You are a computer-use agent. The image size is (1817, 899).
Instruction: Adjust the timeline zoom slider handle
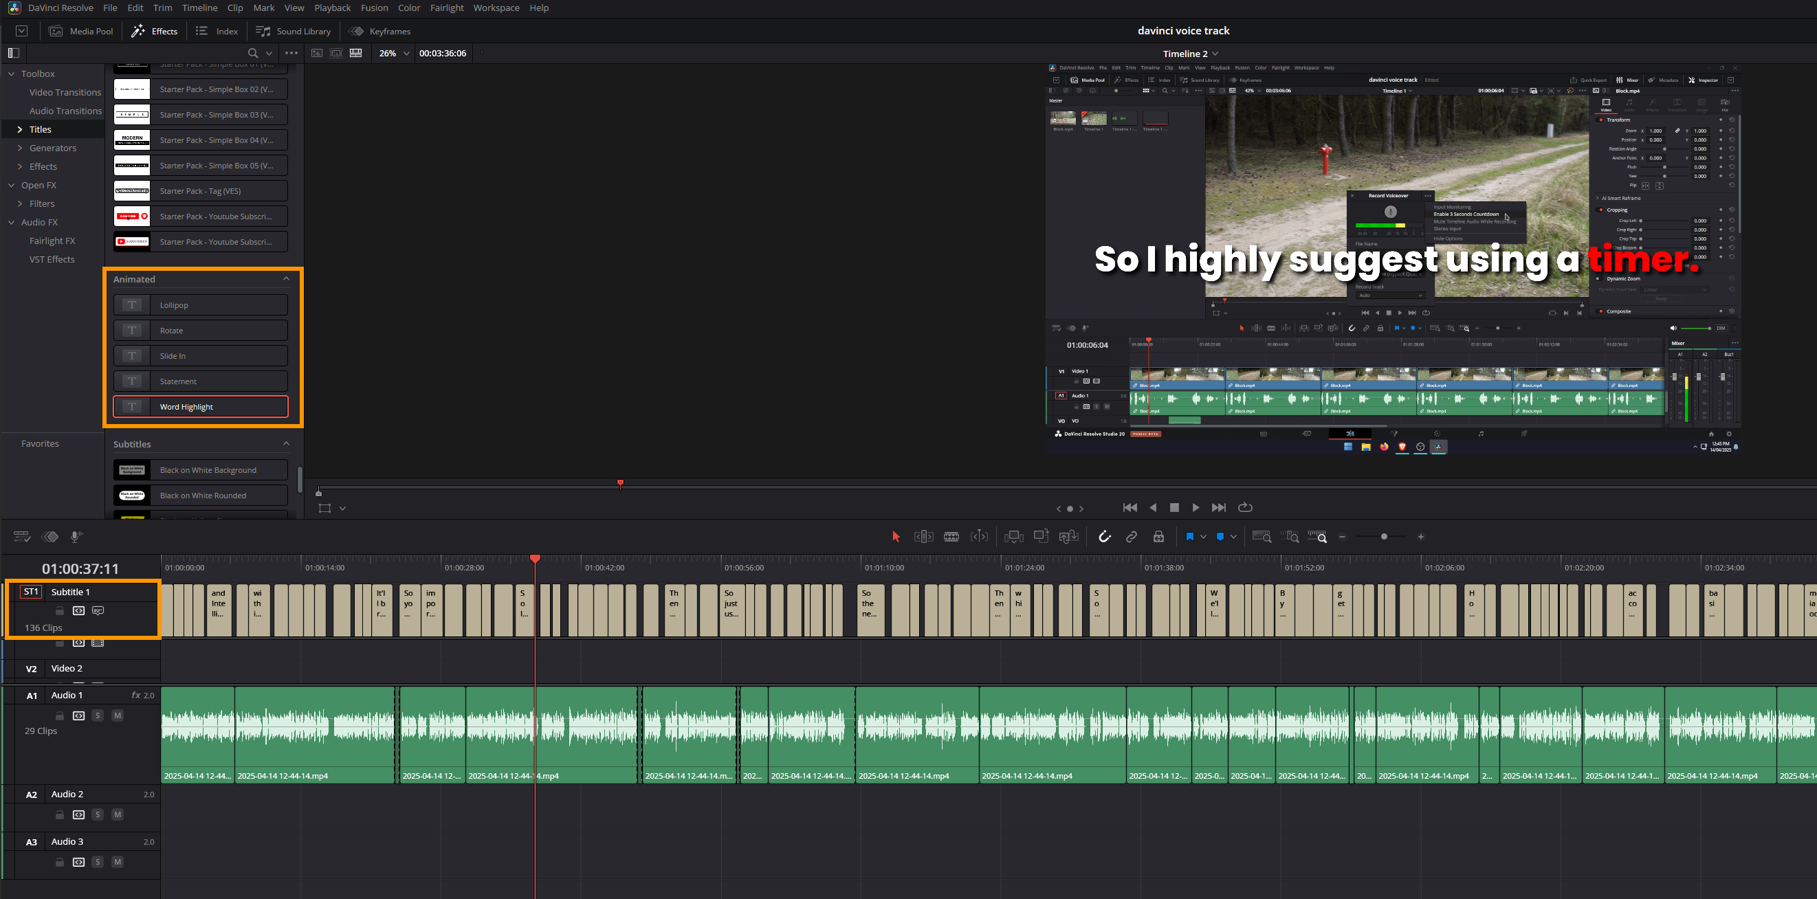pyautogui.click(x=1384, y=537)
